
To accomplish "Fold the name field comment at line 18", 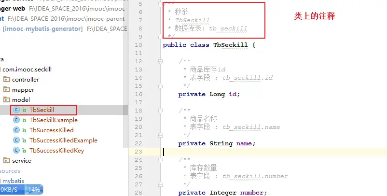I will 160,111.
